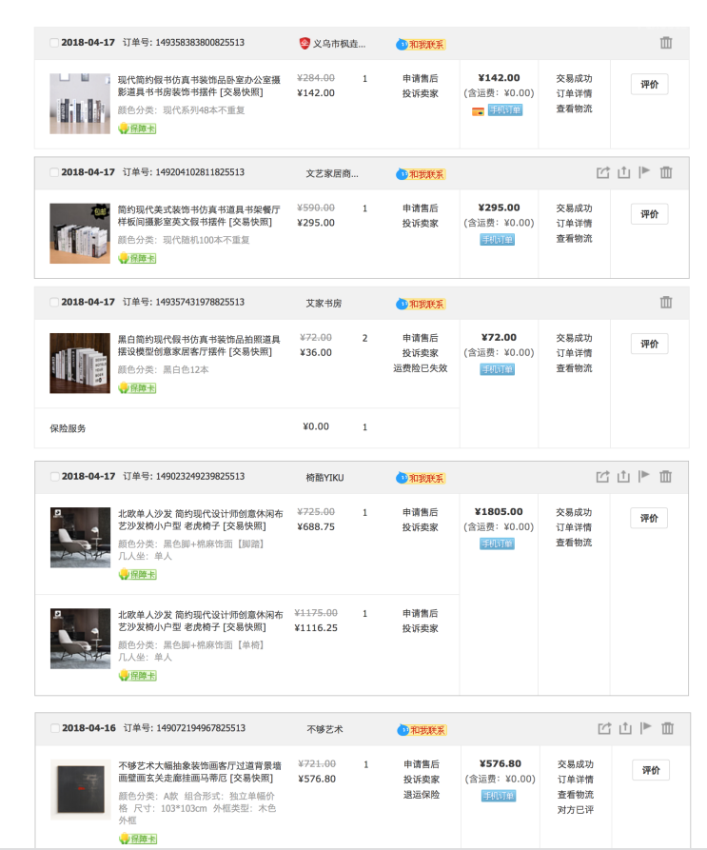Open 查看物流 for the ¥72.00 order

[574, 368]
